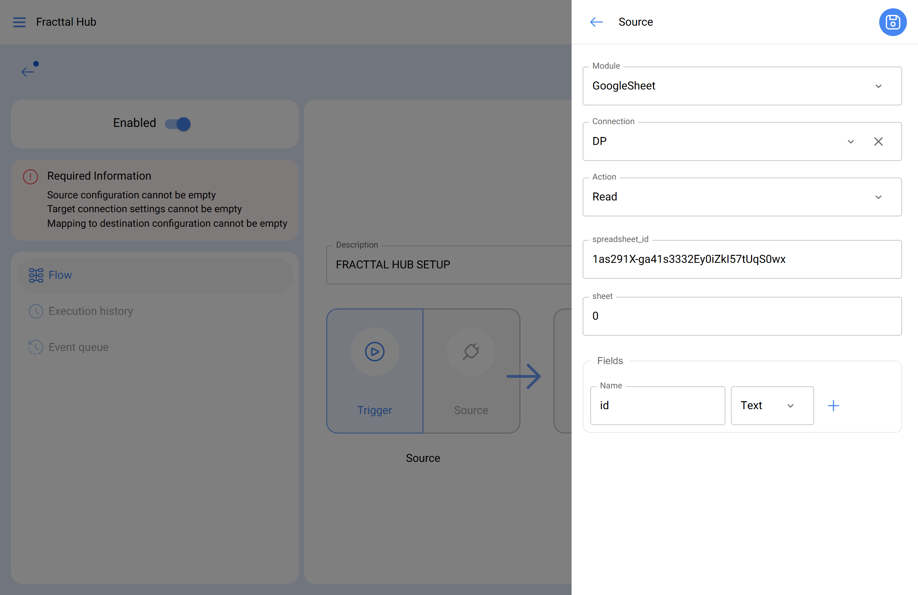Open the Connection dropdown chevron
Image resolution: width=918 pixels, height=595 pixels.
[850, 141]
